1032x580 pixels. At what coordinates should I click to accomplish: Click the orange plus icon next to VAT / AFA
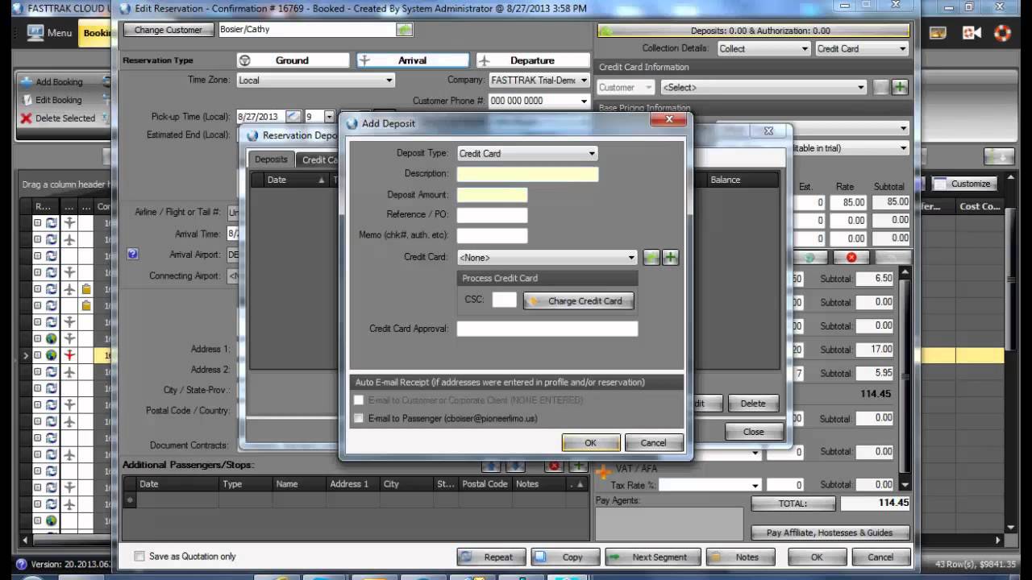point(603,471)
